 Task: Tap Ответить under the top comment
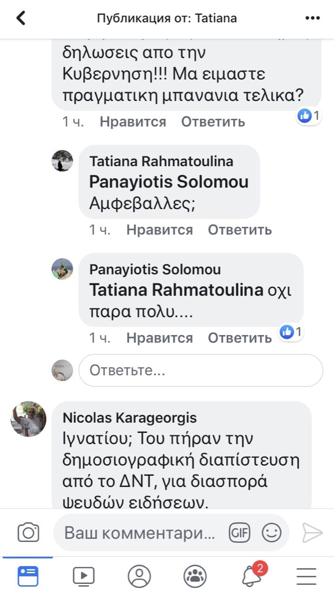[x=213, y=122]
